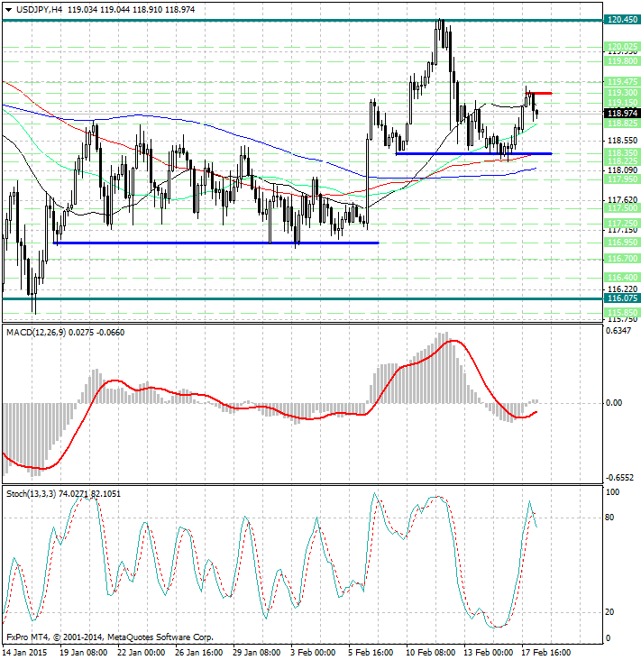Click the 3 Feb 00:00 time label
This screenshot has width=641, height=660.
pos(313,653)
